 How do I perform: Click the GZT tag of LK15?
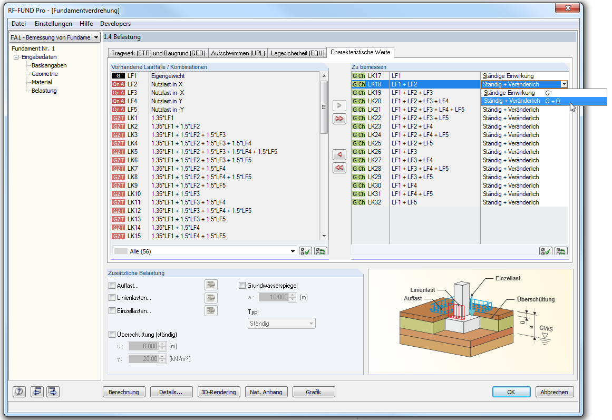118,236
